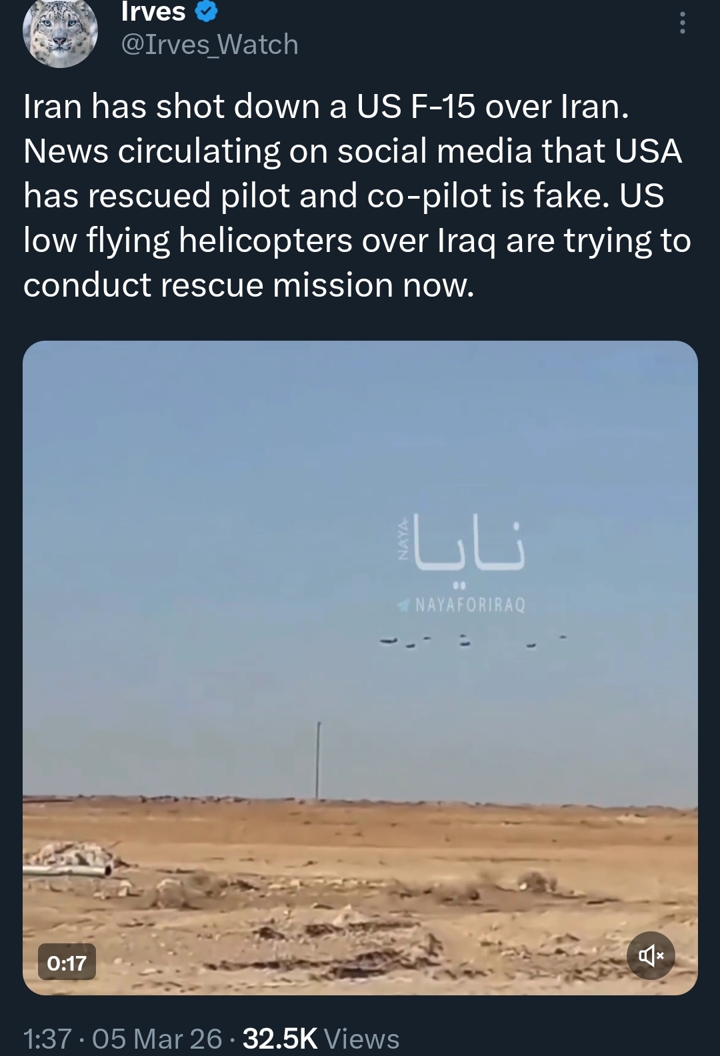Click the debris pile in the video's desert

coord(70,858)
